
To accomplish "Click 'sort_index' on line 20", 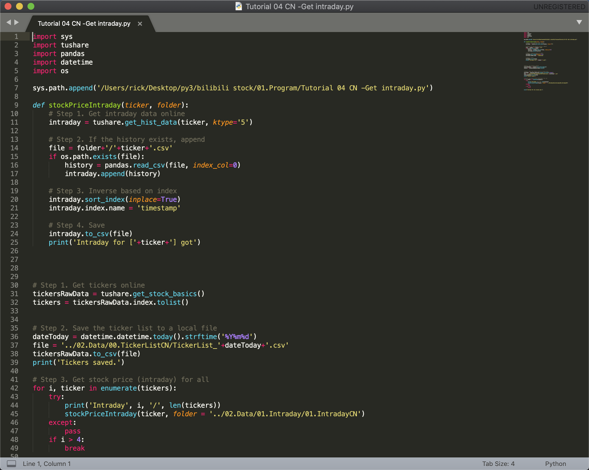I will tap(105, 200).
